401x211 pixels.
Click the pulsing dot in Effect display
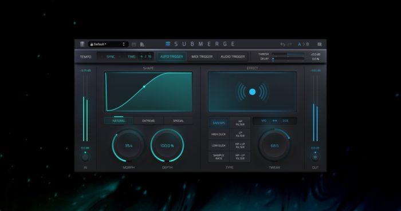click(253, 92)
